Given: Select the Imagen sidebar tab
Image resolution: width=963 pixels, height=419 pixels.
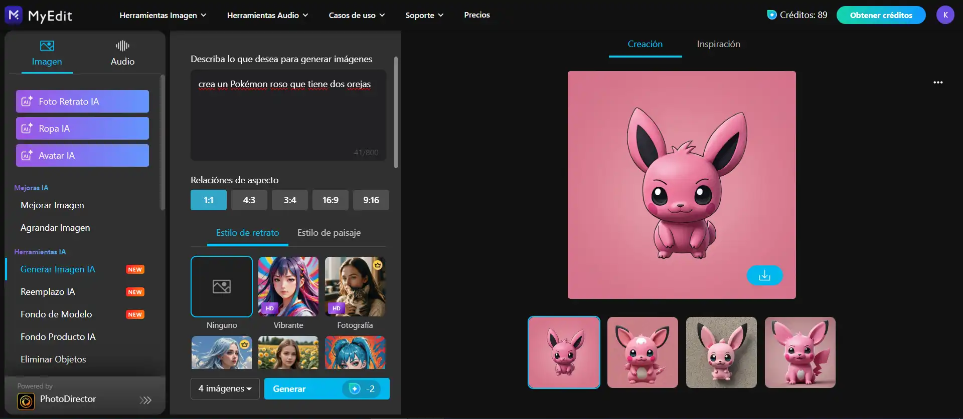Looking at the screenshot, I should tap(47, 54).
